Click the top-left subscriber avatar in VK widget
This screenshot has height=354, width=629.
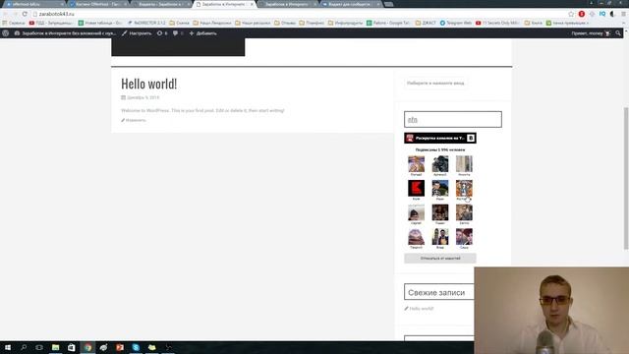pyautogui.click(x=416, y=164)
